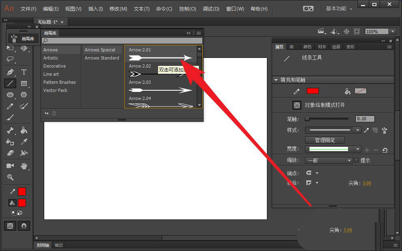
Task: Switch to the 库 tab
Action: click(292, 47)
